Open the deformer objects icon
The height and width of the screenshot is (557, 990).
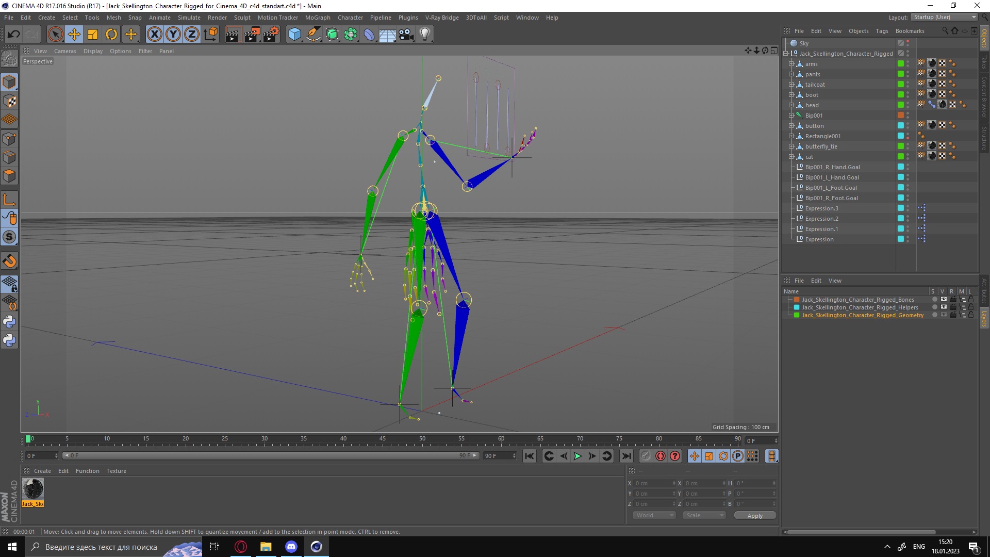coord(369,35)
